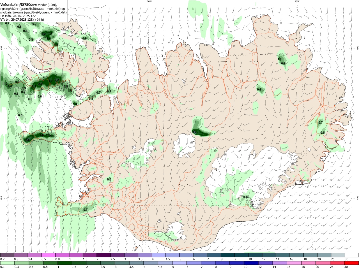Click the Veðurstofan/IS750dev title text
This screenshot has height=269, width=359.
(x=18, y=4)
